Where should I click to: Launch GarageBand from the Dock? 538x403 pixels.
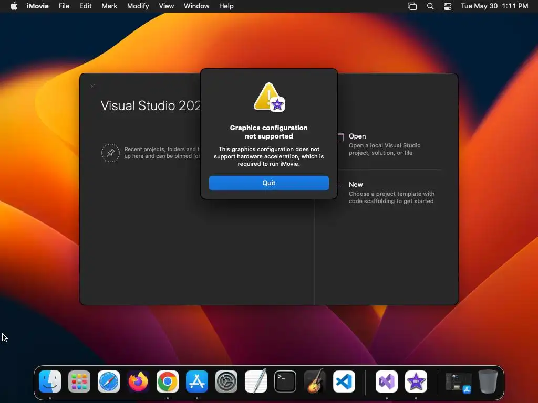pyautogui.click(x=315, y=381)
